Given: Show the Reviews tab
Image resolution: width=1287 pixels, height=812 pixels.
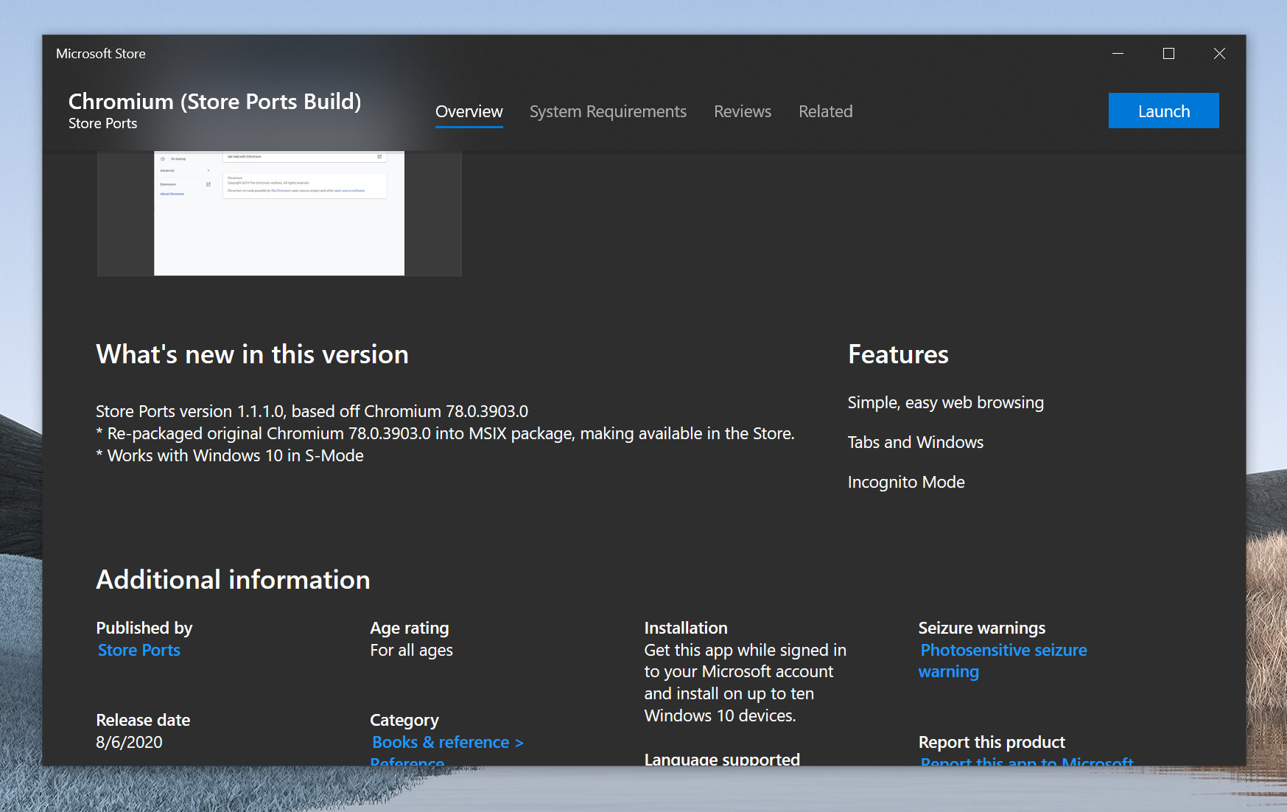Looking at the screenshot, I should (x=742, y=111).
